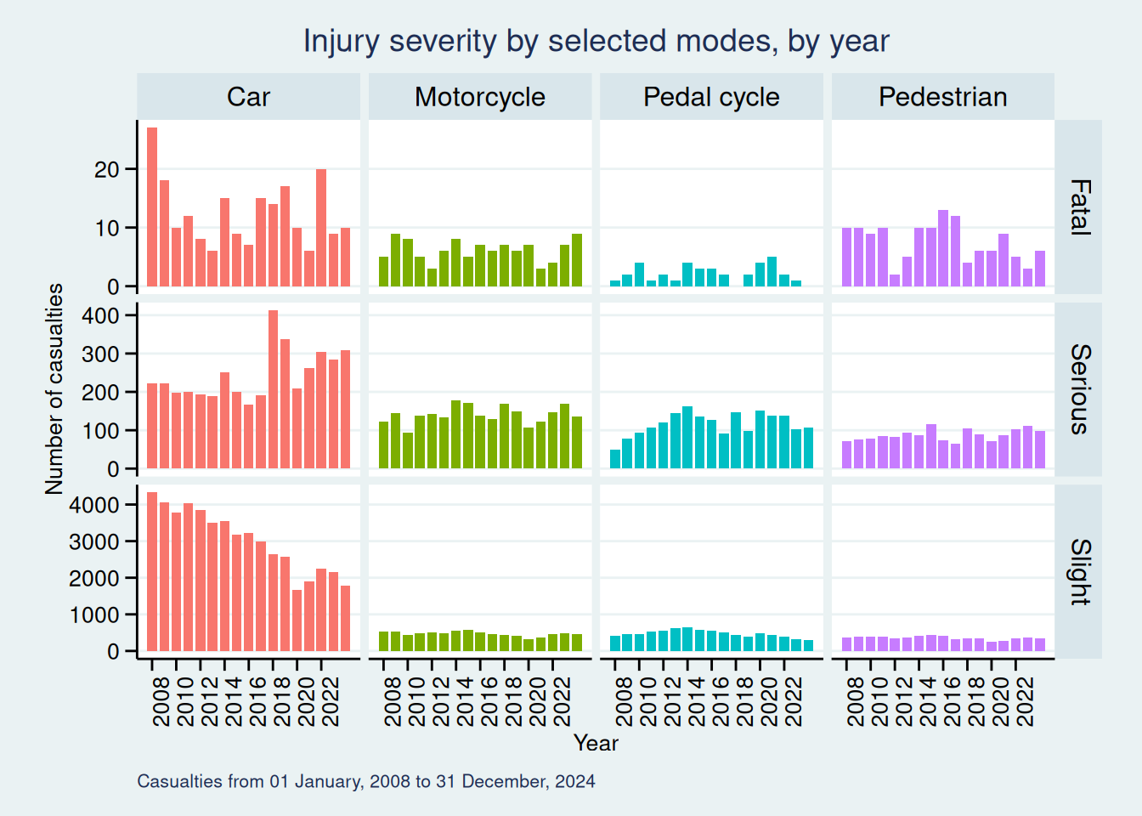Click the Pedestrian column header
The image size is (1142, 816).
tap(942, 97)
